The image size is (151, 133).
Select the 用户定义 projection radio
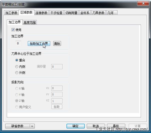point(17,107)
